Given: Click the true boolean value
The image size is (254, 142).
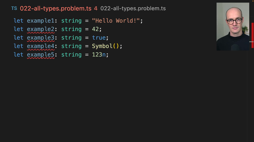Looking at the screenshot, I should (x=99, y=38).
